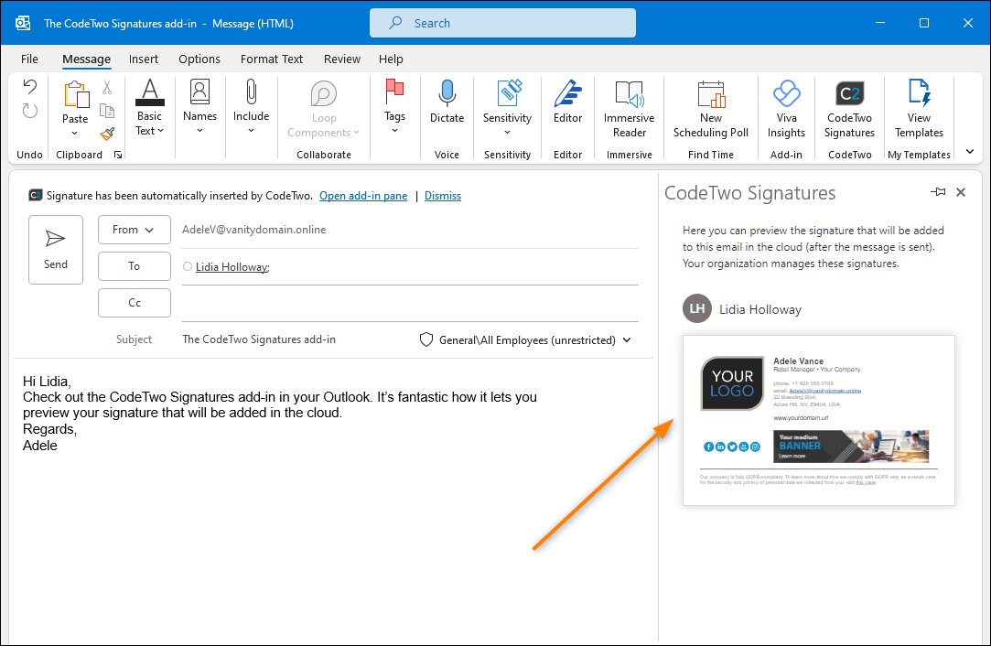Screen dimensions: 991x646
Task: Click the Undo icon
Action: pyautogui.click(x=27, y=87)
